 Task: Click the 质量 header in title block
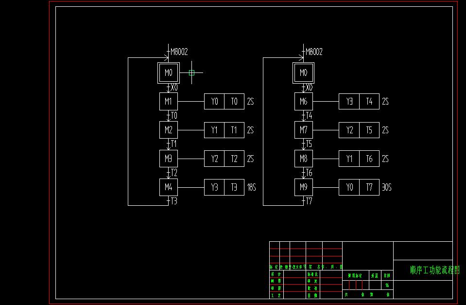click(375, 276)
